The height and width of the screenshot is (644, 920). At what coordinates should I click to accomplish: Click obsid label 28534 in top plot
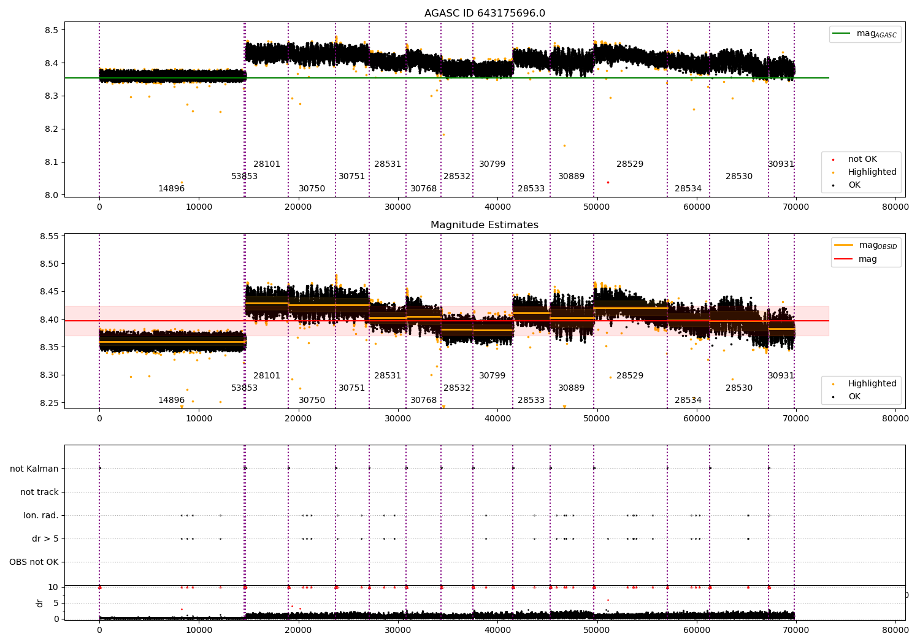(688, 189)
